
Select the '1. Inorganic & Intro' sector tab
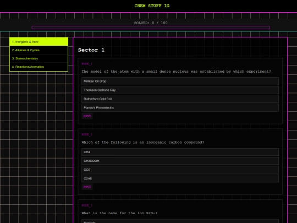point(39,42)
